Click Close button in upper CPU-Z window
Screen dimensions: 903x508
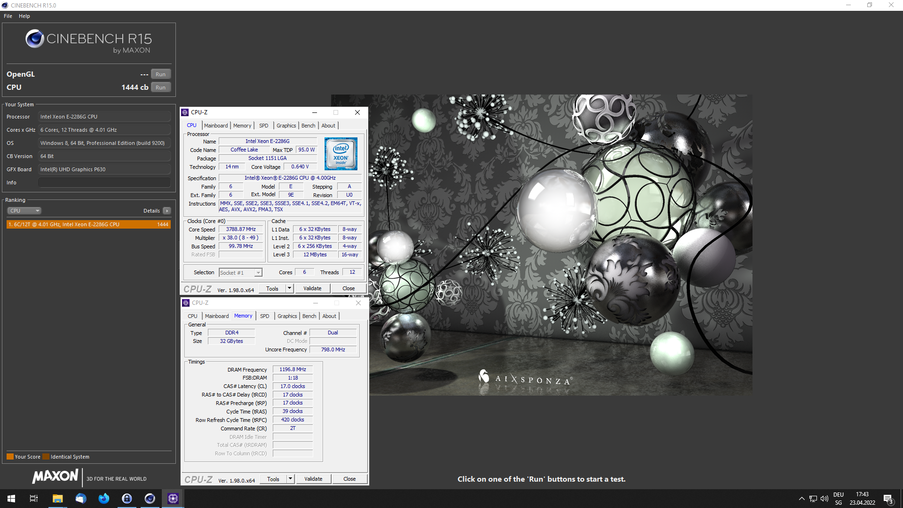pyautogui.click(x=349, y=289)
